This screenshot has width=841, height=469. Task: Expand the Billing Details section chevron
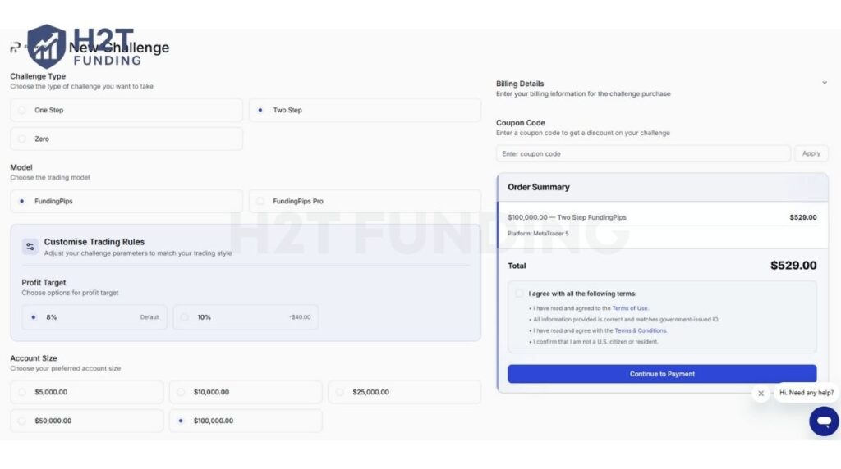824,83
